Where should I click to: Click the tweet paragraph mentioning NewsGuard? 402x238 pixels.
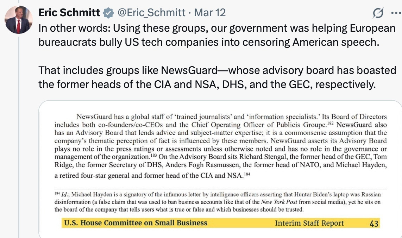point(217,77)
